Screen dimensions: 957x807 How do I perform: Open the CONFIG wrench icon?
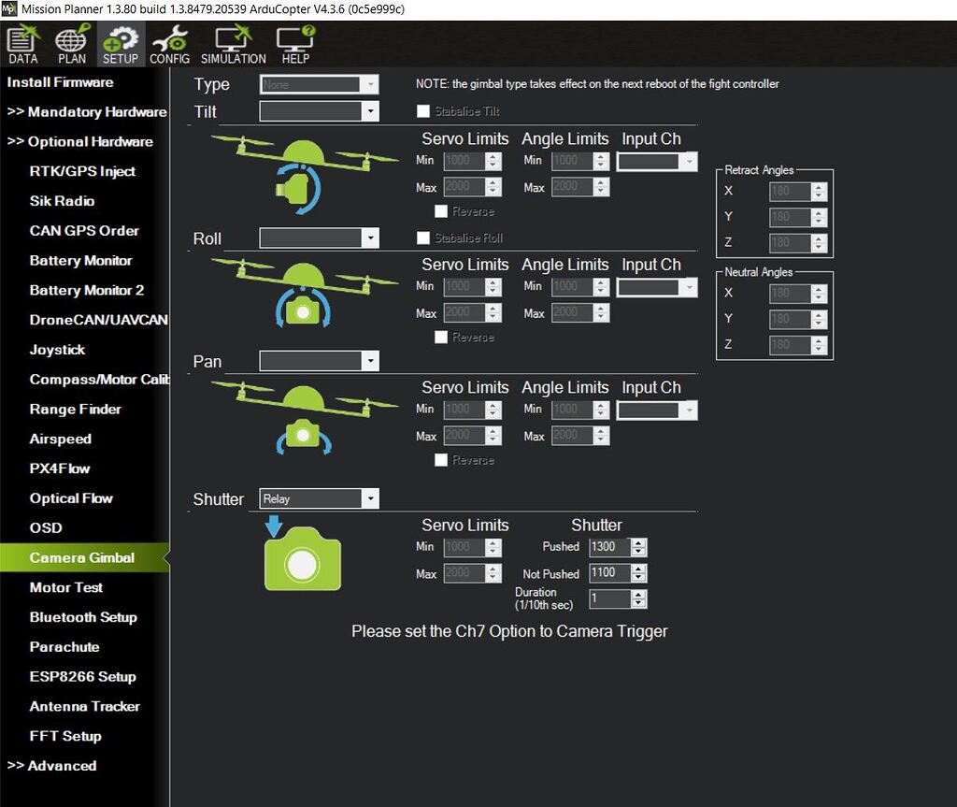[169, 43]
